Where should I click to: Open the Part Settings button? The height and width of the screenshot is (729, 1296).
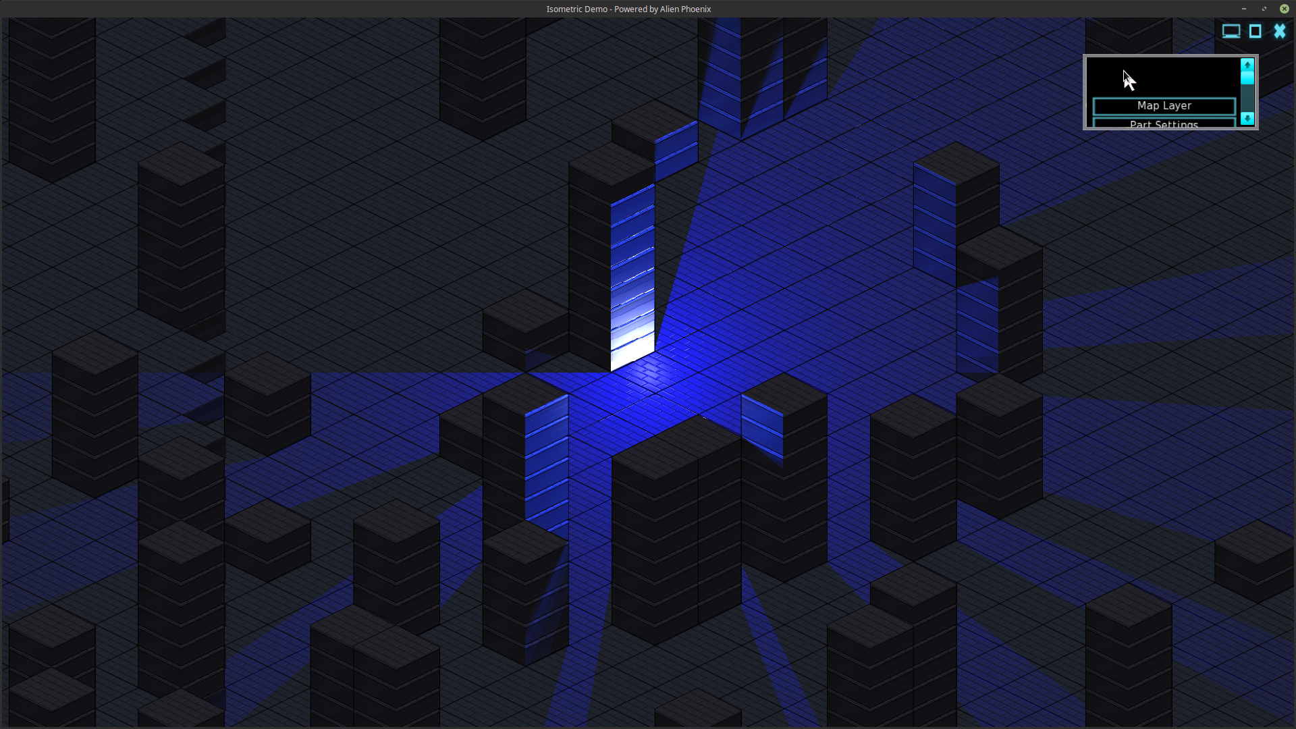(x=1164, y=124)
